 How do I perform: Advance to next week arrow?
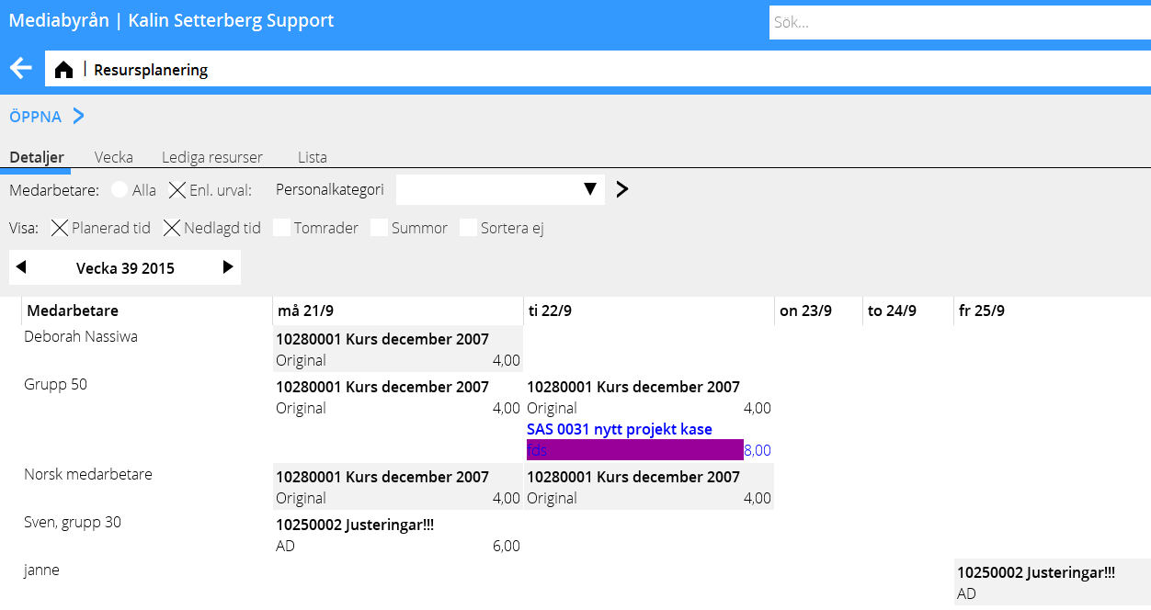click(x=228, y=267)
